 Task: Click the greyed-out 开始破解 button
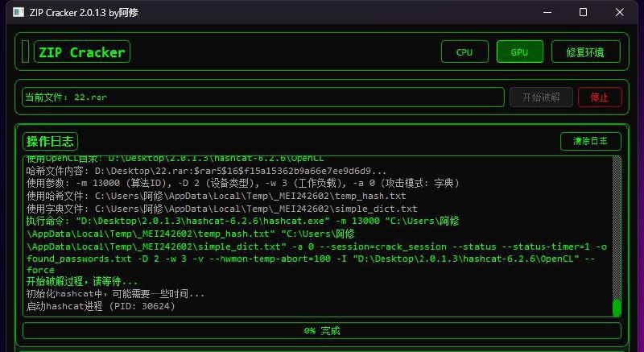pyautogui.click(x=541, y=97)
